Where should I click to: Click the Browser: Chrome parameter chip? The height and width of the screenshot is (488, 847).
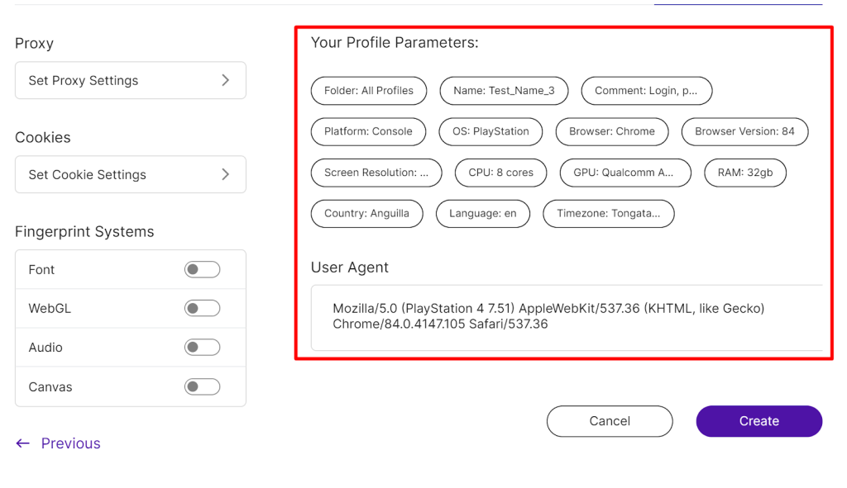pos(612,131)
